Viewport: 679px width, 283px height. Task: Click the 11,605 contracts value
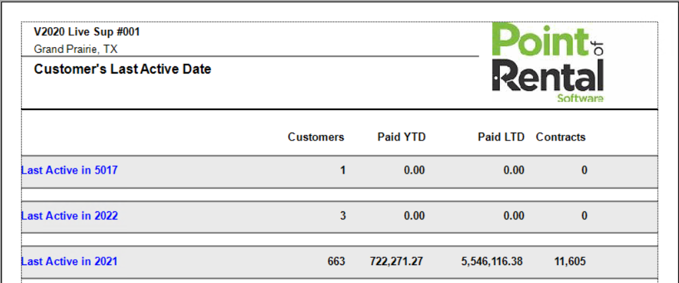pyautogui.click(x=570, y=262)
